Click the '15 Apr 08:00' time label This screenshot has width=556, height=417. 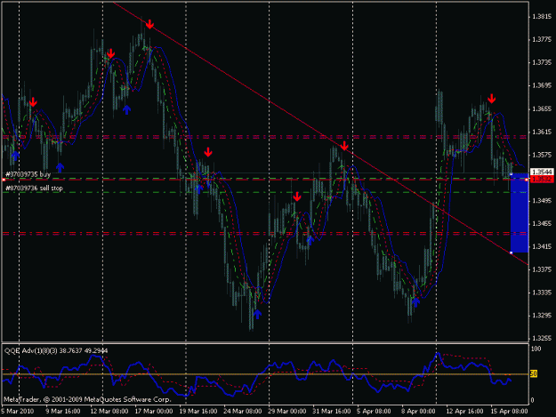[509, 411]
